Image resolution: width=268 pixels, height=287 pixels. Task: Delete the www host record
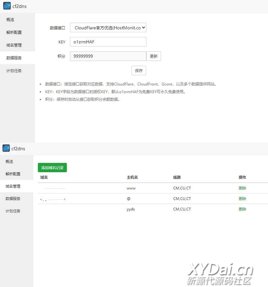tap(242, 188)
